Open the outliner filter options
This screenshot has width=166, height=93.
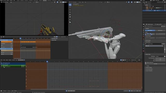(163, 2)
